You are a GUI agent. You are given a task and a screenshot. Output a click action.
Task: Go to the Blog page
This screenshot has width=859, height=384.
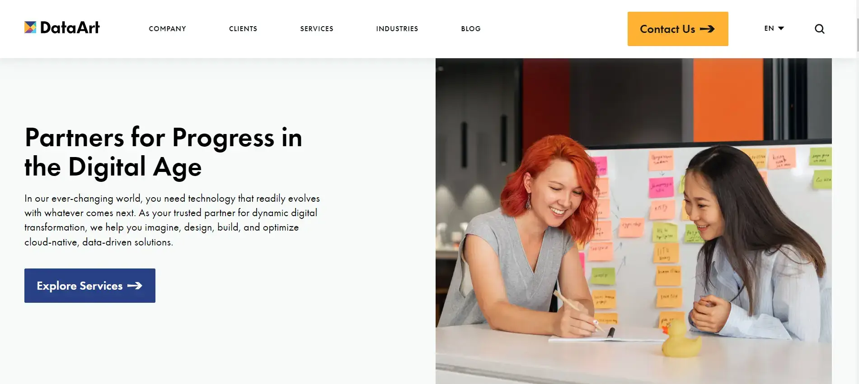click(471, 29)
